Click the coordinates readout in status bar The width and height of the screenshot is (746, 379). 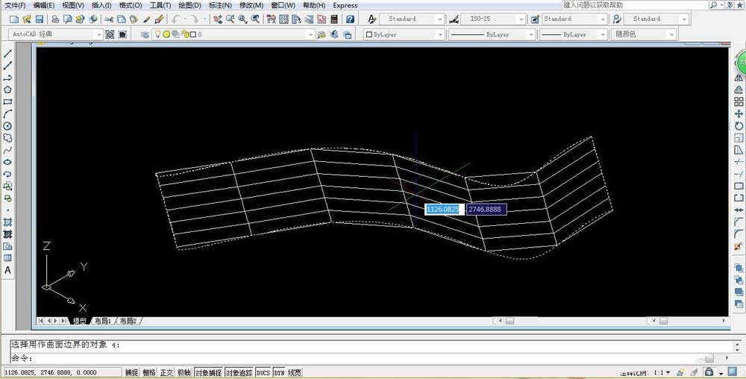pos(63,373)
